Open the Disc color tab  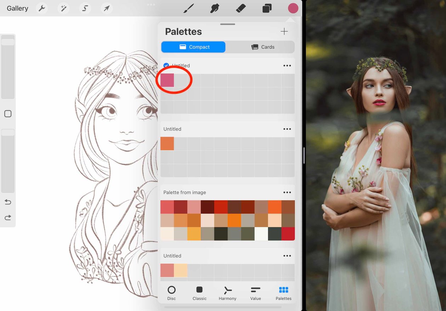click(x=172, y=293)
